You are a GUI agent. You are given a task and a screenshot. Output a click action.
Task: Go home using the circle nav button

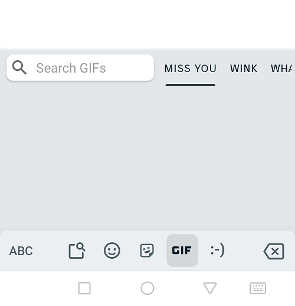coord(147,288)
